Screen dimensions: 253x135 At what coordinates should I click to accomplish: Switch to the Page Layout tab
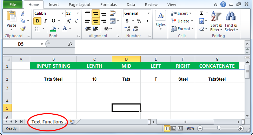coord(80,5)
